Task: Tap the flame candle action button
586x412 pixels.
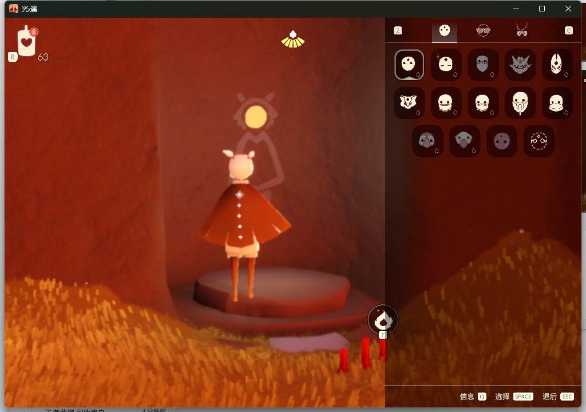Action: [x=383, y=320]
